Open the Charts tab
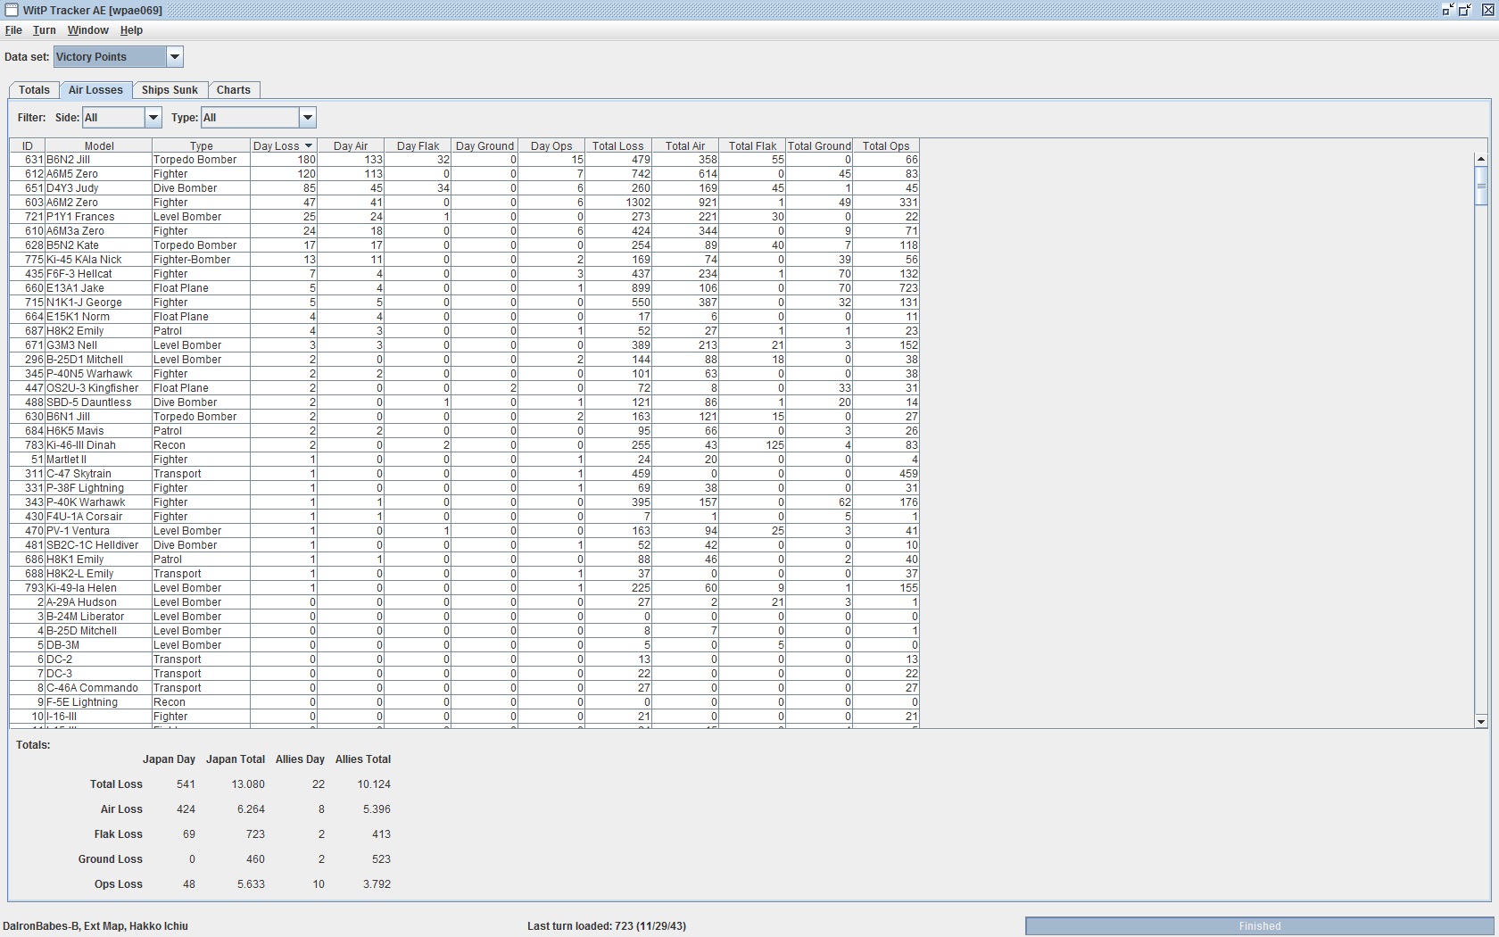The height and width of the screenshot is (937, 1499). (233, 90)
